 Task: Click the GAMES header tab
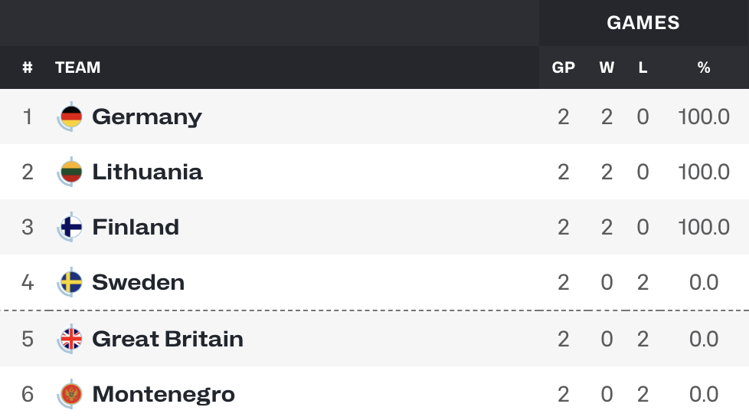pos(643,23)
